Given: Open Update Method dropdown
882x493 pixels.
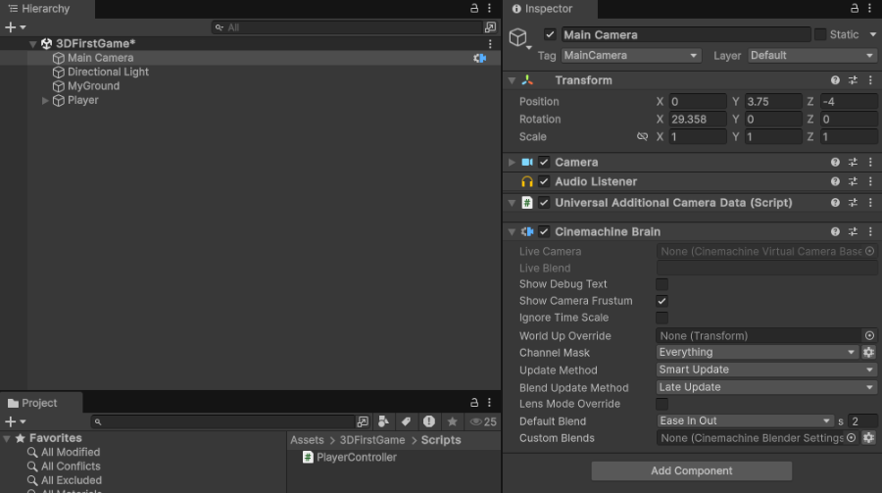Looking at the screenshot, I should click(766, 370).
